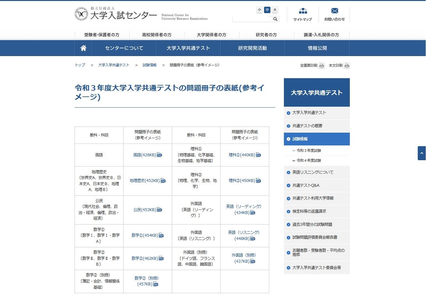Click 全画面印刷 text link

tap(309, 65)
